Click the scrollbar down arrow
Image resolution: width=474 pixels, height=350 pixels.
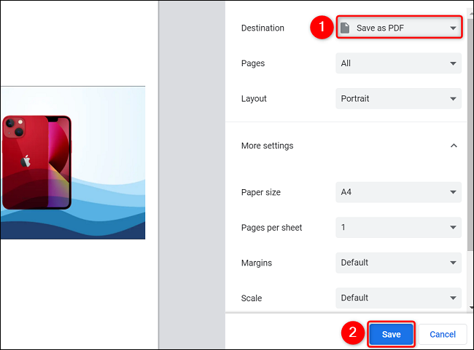coord(471,308)
